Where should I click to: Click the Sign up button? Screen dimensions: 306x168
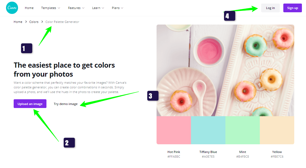pos(292,8)
